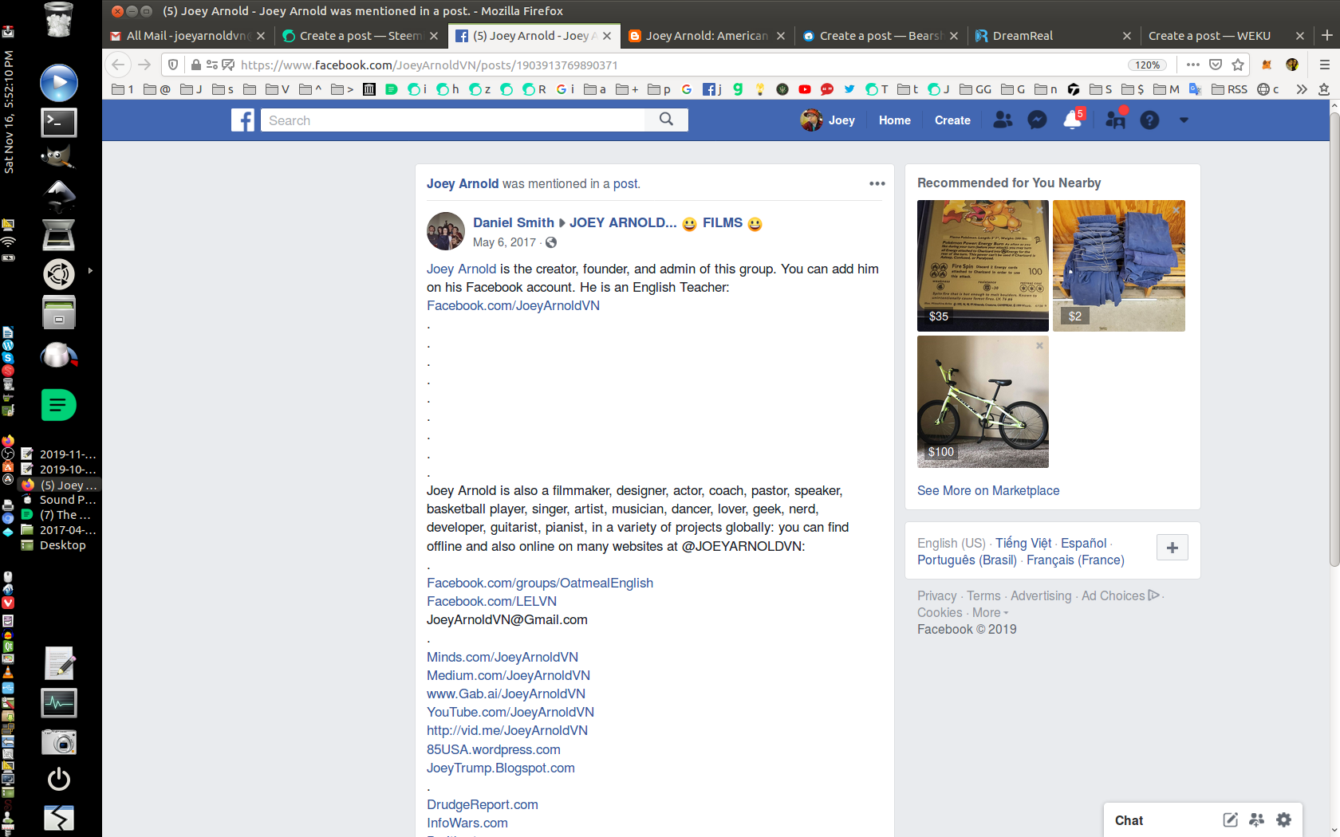Open the post options ellipsis menu
Viewport: 1340px width, 837px height.
pyautogui.click(x=877, y=183)
